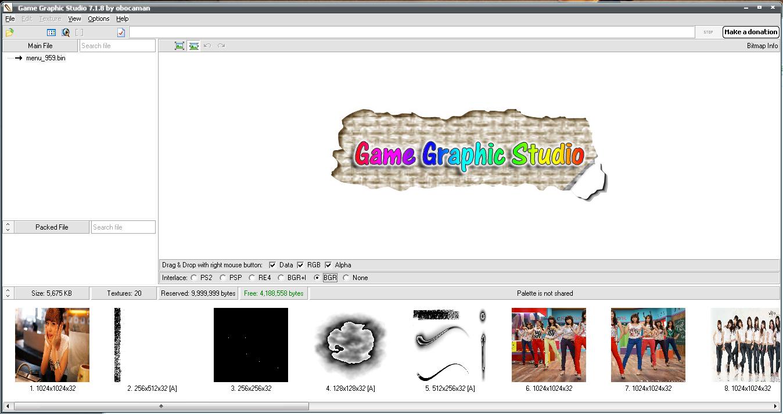Click the Main File search field
Screen dimensions: 783x414
[x=117, y=46]
